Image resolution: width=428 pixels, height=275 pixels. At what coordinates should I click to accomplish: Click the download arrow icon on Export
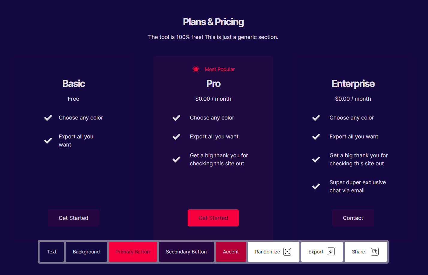(331, 252)
